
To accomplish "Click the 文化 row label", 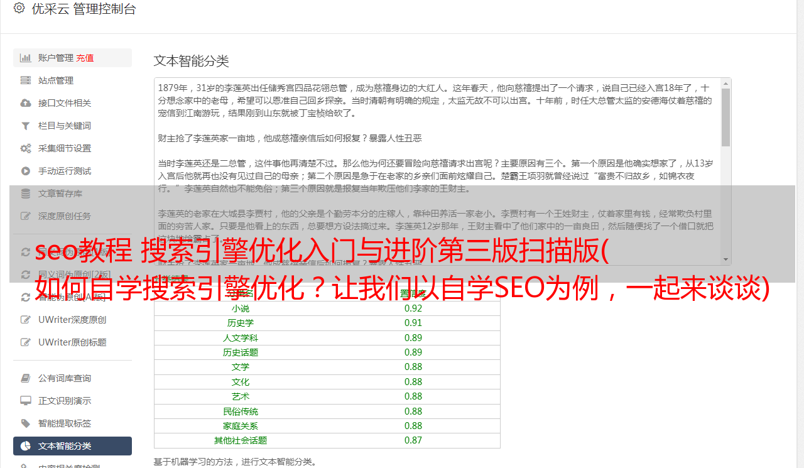I will point(241,382).
